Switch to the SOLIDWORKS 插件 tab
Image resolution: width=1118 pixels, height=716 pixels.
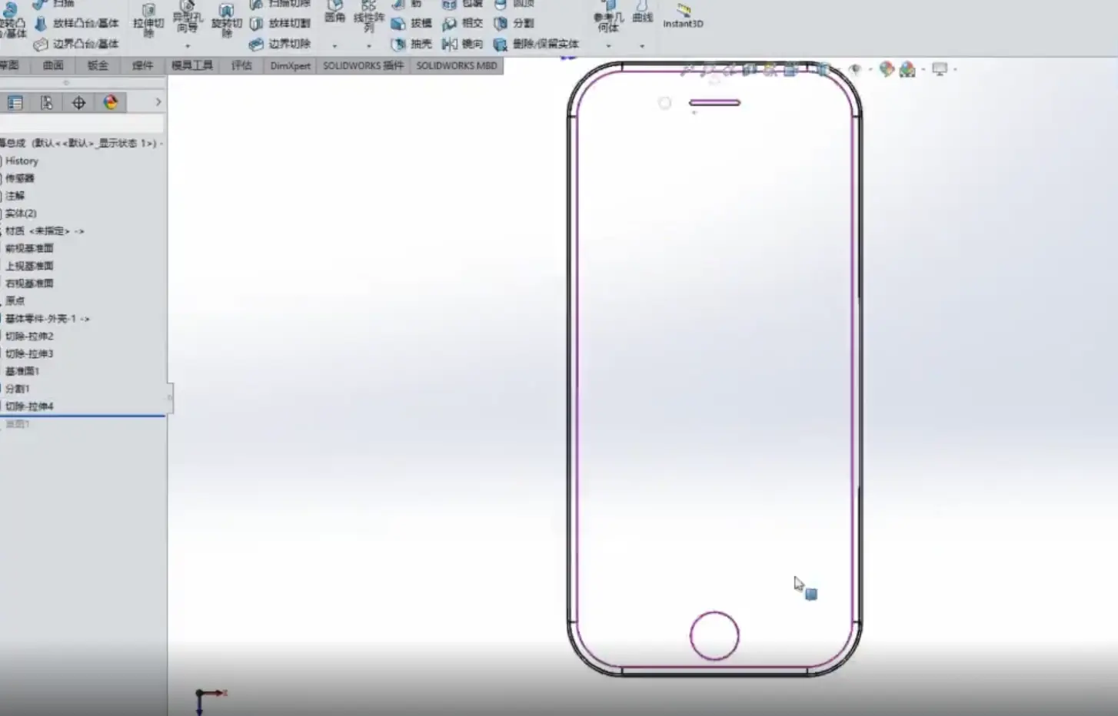[363, 66]
